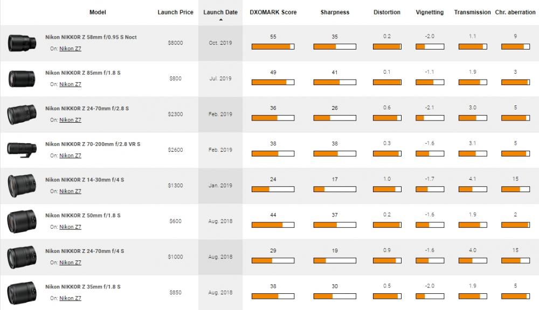Open the Nikon NIKKOR Z 50mm f/1.8 S title
The height and width of the screenshot is (310, 539).
tap(83, 216)
